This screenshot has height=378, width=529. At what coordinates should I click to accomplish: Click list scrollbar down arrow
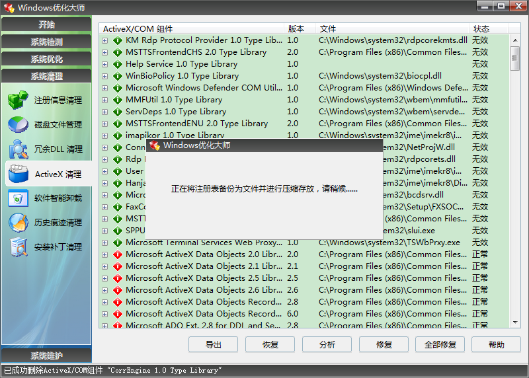point(515,322)
